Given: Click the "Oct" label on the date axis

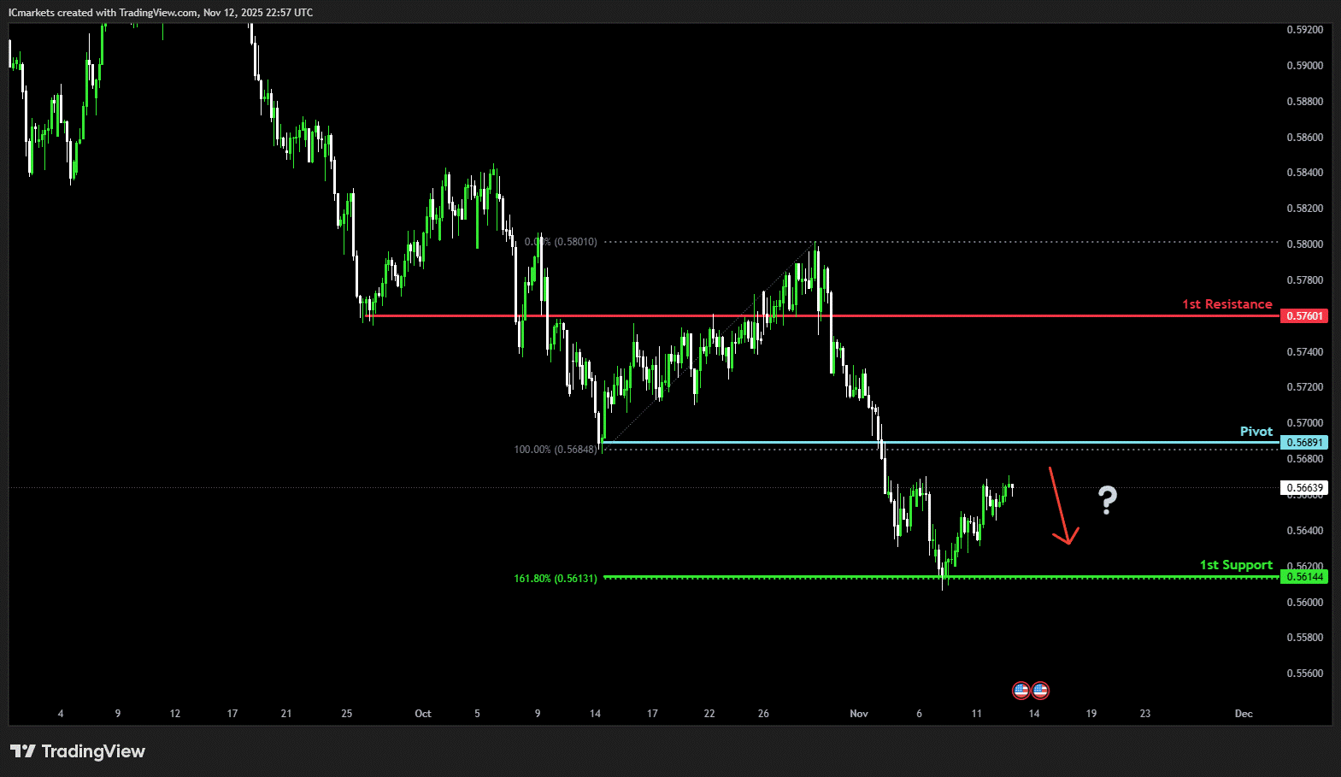Looking at the screenshot, I should [x=423, y=714].
